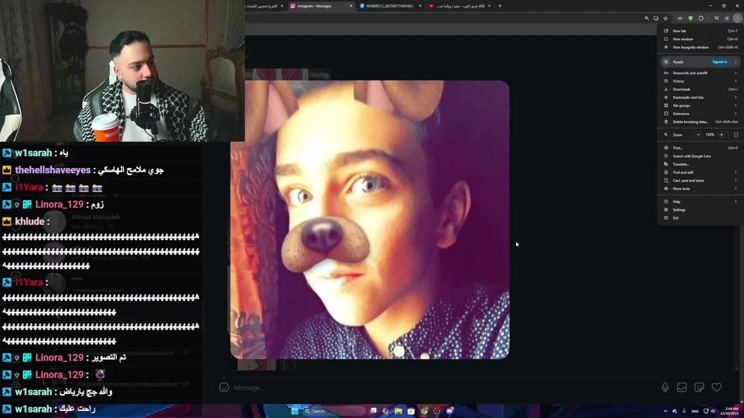This screenshot has height=418, width=744.
Task: Click username khlude in chat overlay
Action: [x=30, y=221]
